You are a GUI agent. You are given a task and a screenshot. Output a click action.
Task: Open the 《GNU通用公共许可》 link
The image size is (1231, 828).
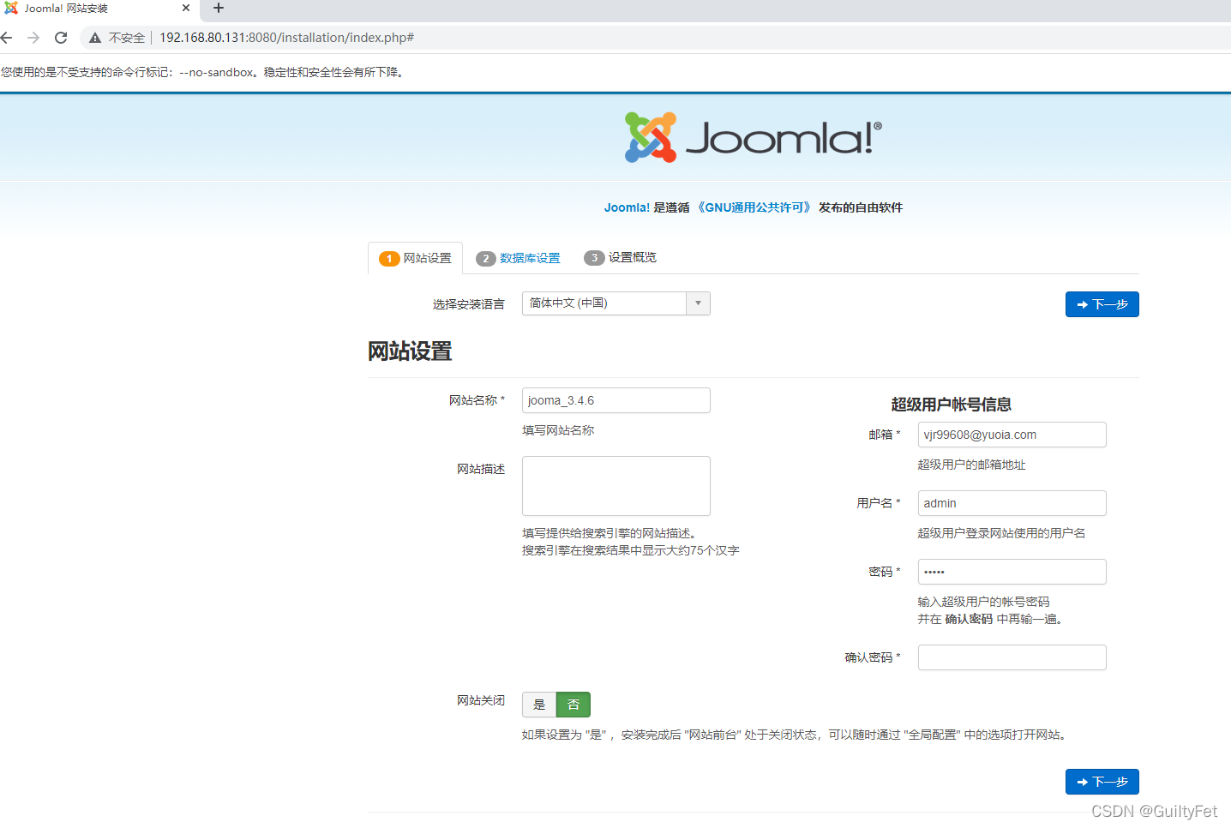coord(754,207)
